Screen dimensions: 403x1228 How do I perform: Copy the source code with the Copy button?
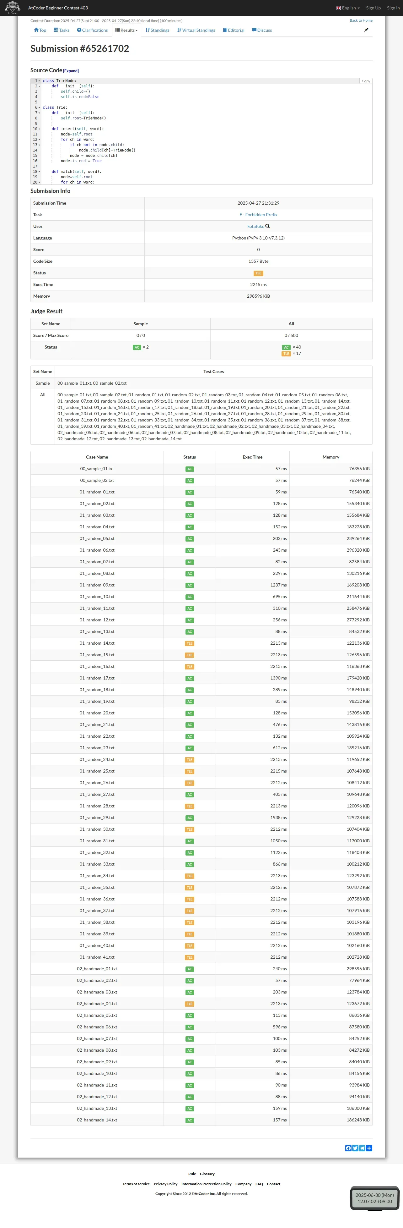tap(365, 81)
